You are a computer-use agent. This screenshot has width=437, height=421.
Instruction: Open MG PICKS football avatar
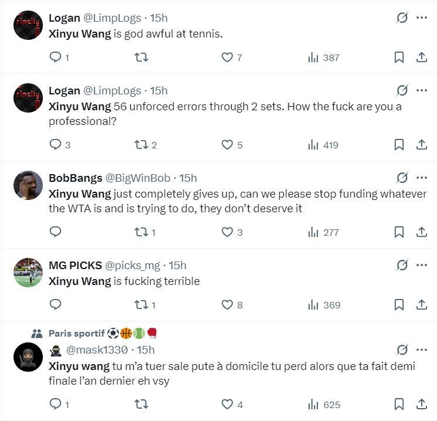(28, 273)
